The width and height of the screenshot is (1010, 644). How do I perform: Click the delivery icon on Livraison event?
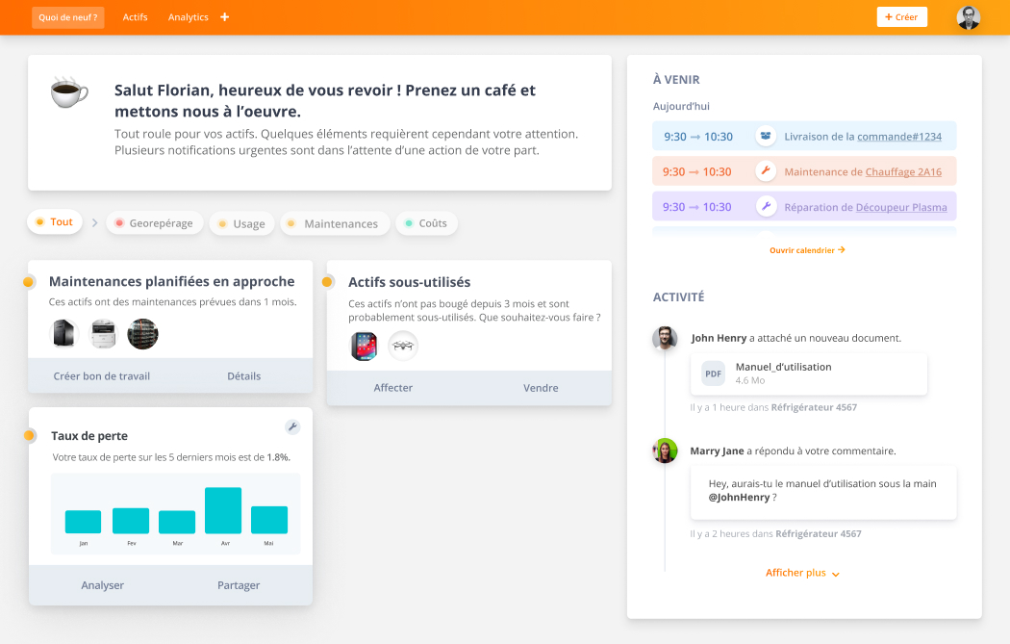[x=766, y=136]
